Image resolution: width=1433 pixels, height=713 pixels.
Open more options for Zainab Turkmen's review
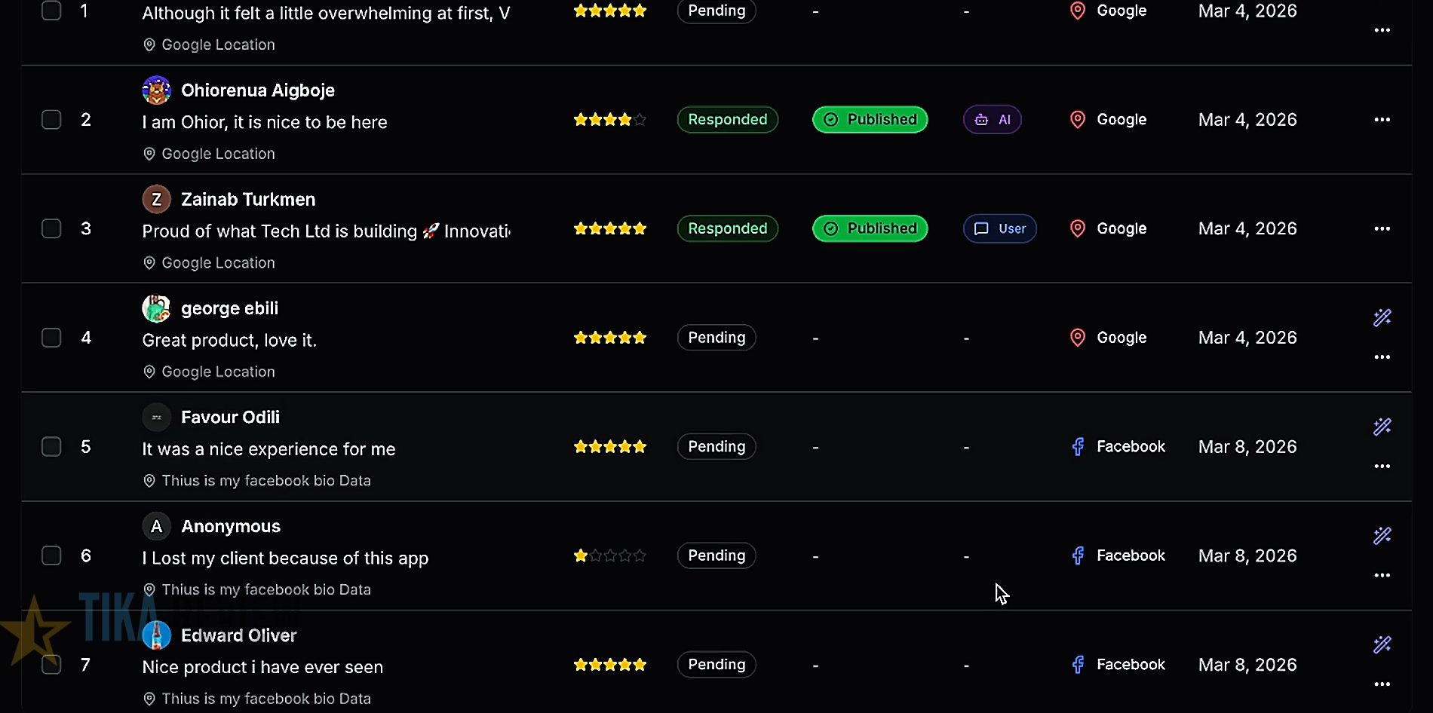coord(1382,228)
